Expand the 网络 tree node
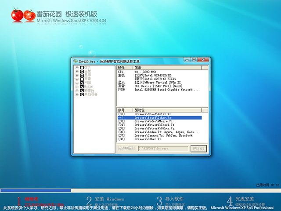Screen dimensions: 281x211 (77, 83)
